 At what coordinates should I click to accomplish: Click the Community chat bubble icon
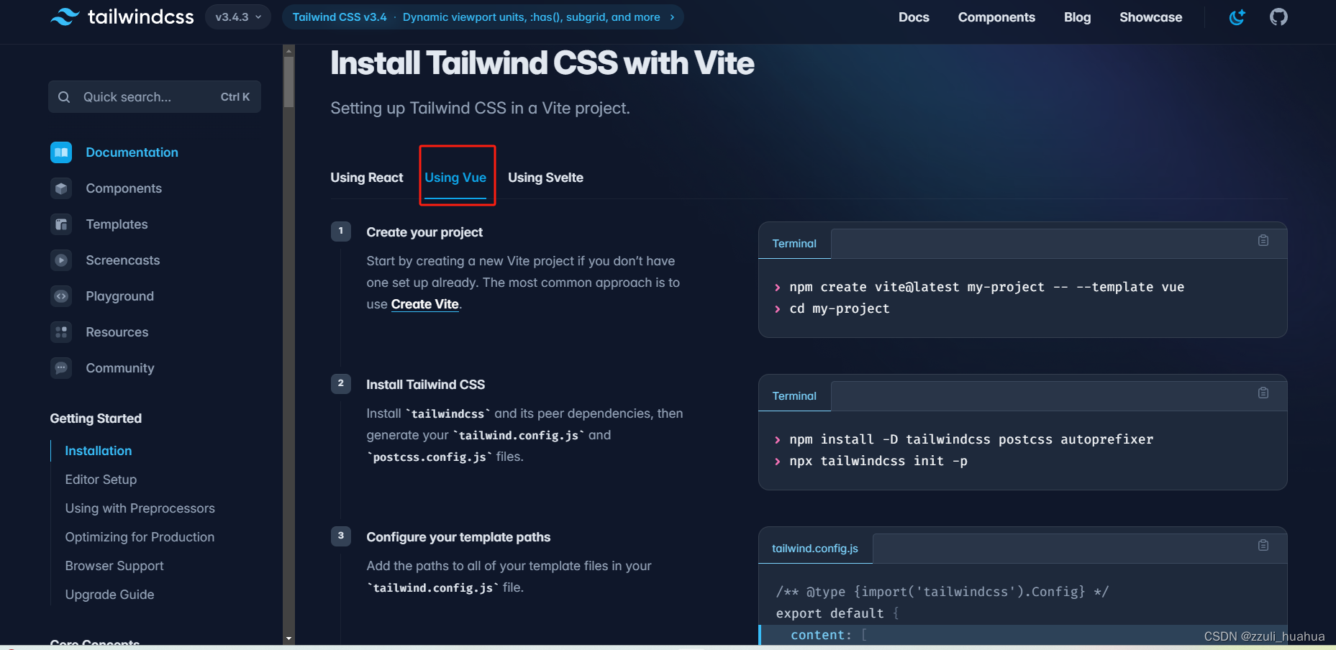click(x=61, y=368)
